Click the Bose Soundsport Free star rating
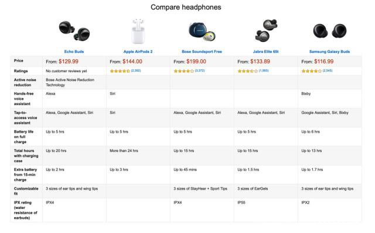The height and width of the screenshot is (233, 375). click(x=183, y=71)
